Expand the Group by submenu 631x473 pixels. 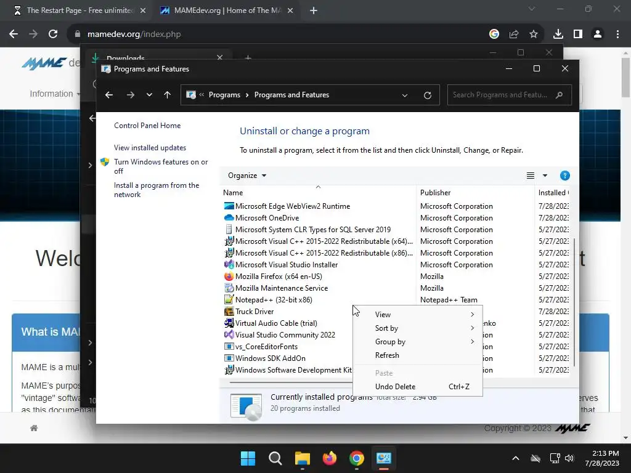pyautogui.click(x=418, y=341)
